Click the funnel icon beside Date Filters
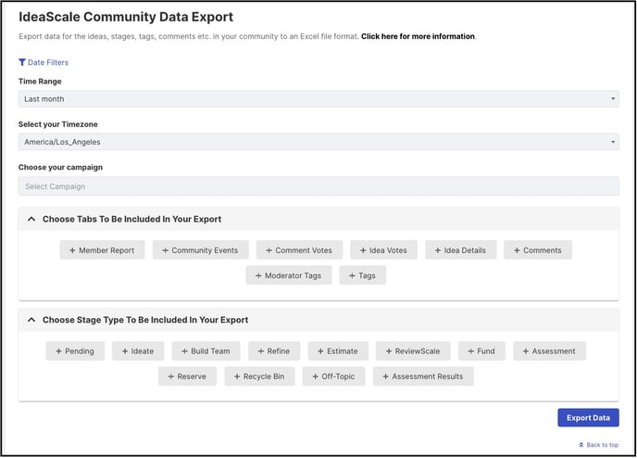This screenshot has height=458, width=637. (x=22, y=62)
